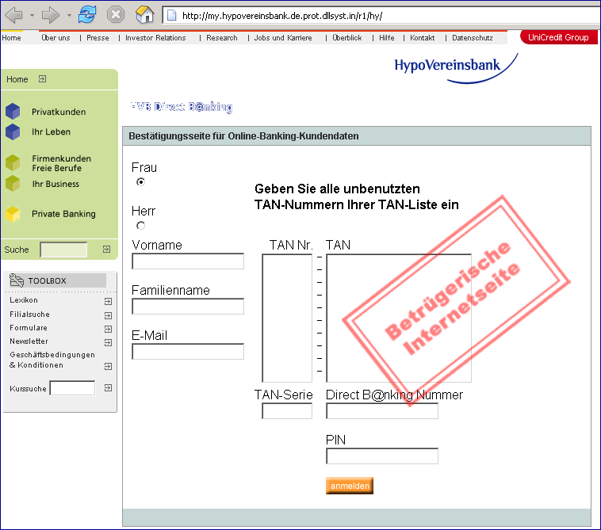Reload the page with the refresh icon
Viewport: 601px width, 530px height.
(87, 15)
